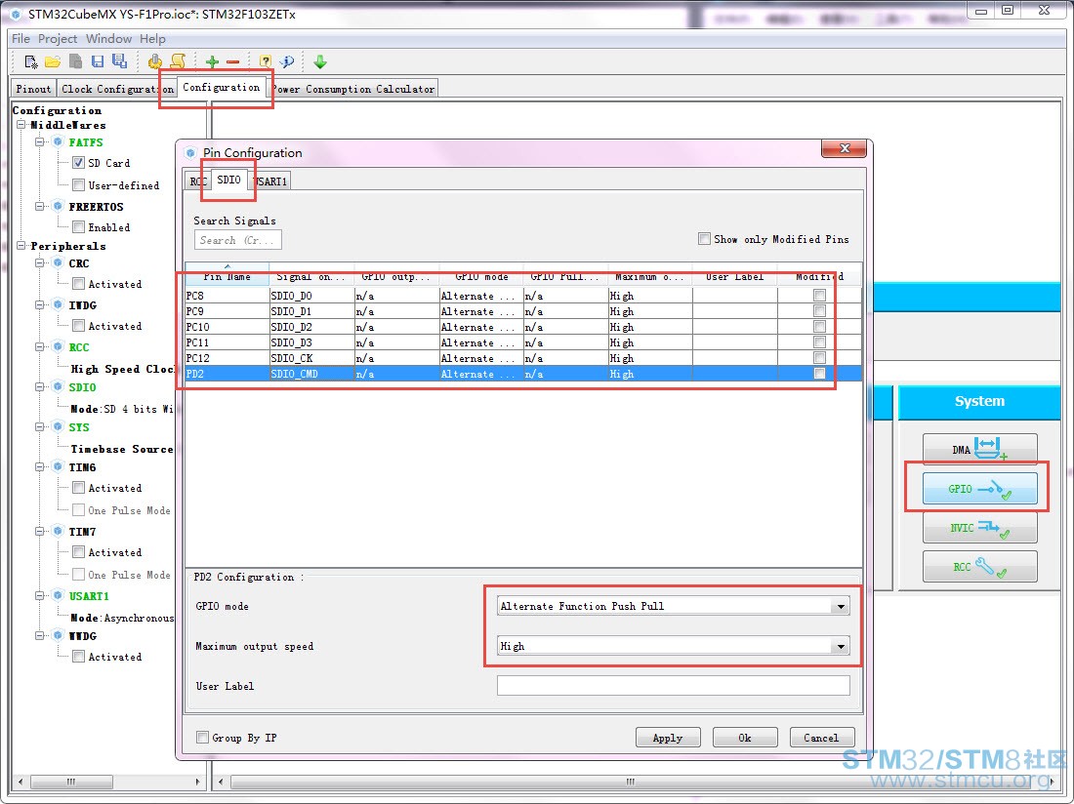Collapse the SDIO tree node

pos(40,386)
